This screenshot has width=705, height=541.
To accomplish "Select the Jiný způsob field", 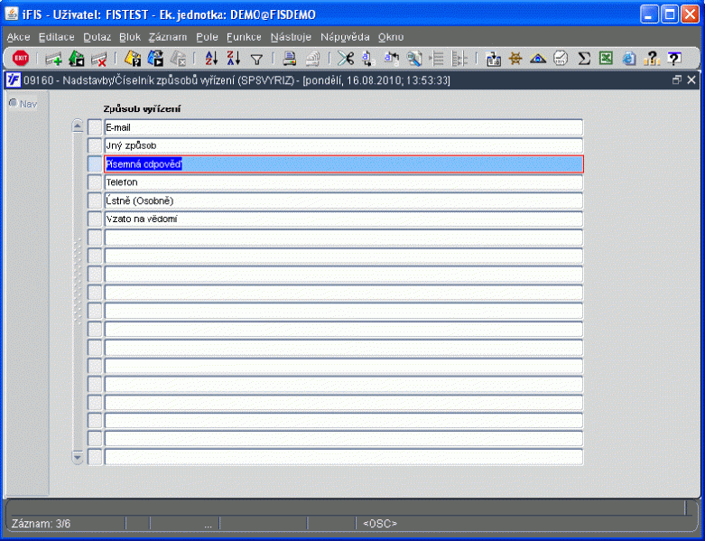I will (344, 145).
